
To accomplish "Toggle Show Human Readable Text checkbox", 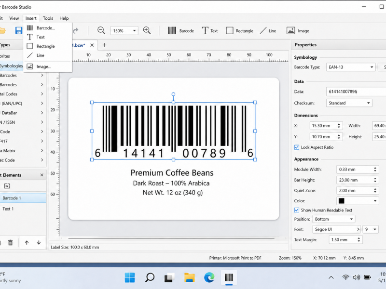I will [297, 210].
